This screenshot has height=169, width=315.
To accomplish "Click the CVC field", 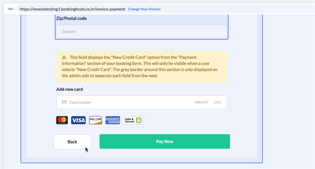I will pyautogui.click(x=217, y=102).
